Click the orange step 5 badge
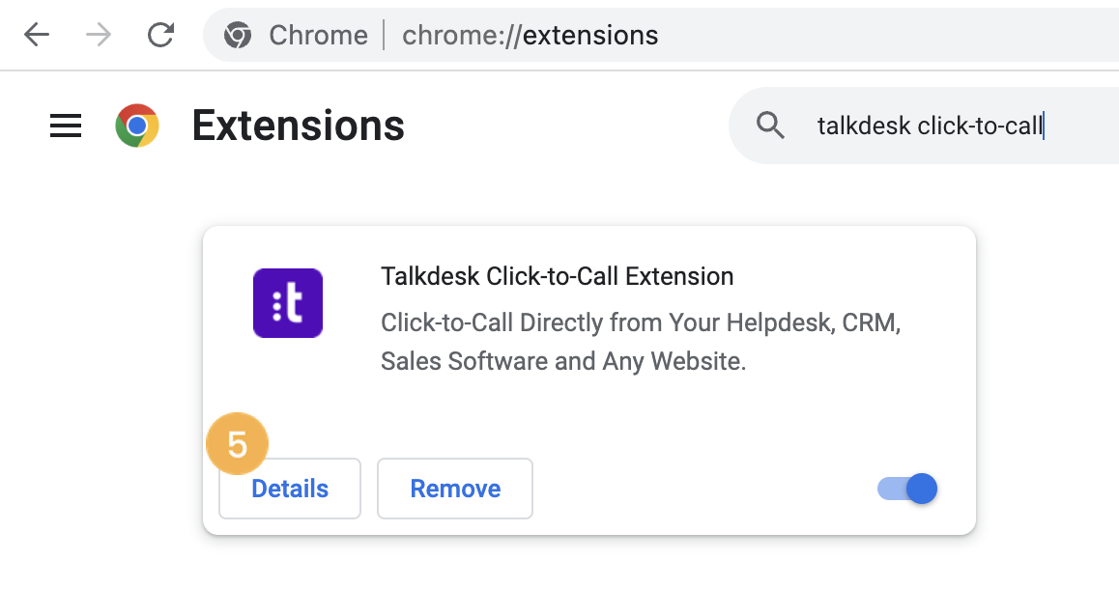 coord(237,443)
